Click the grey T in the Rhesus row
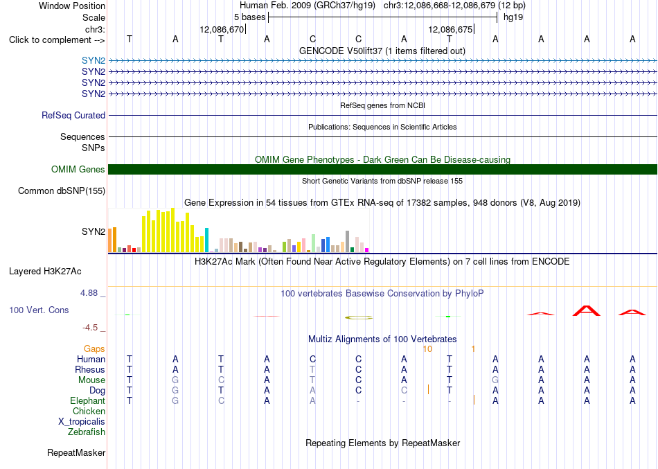Screen dimensions: 658x469 pyautogui.click(x=312, y=369)
